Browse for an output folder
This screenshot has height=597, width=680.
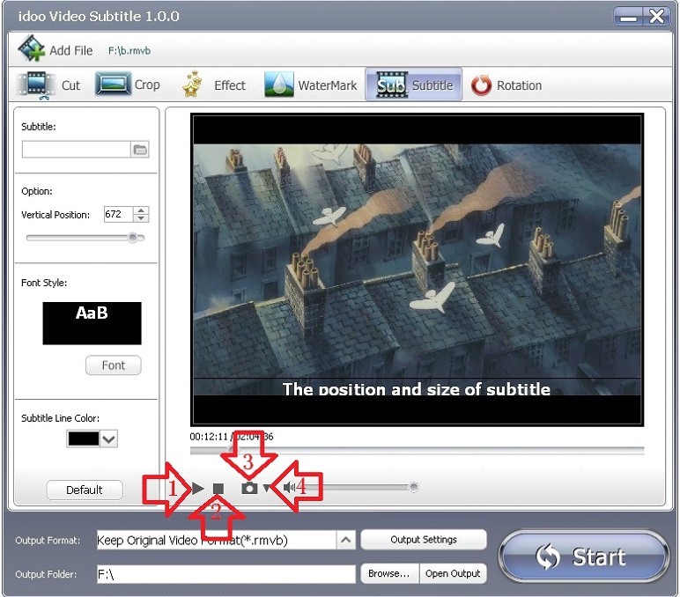click(389, 573)
